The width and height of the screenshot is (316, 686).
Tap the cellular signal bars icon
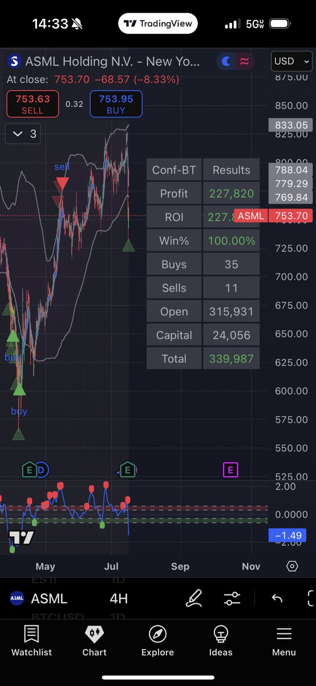coord(232,25)
